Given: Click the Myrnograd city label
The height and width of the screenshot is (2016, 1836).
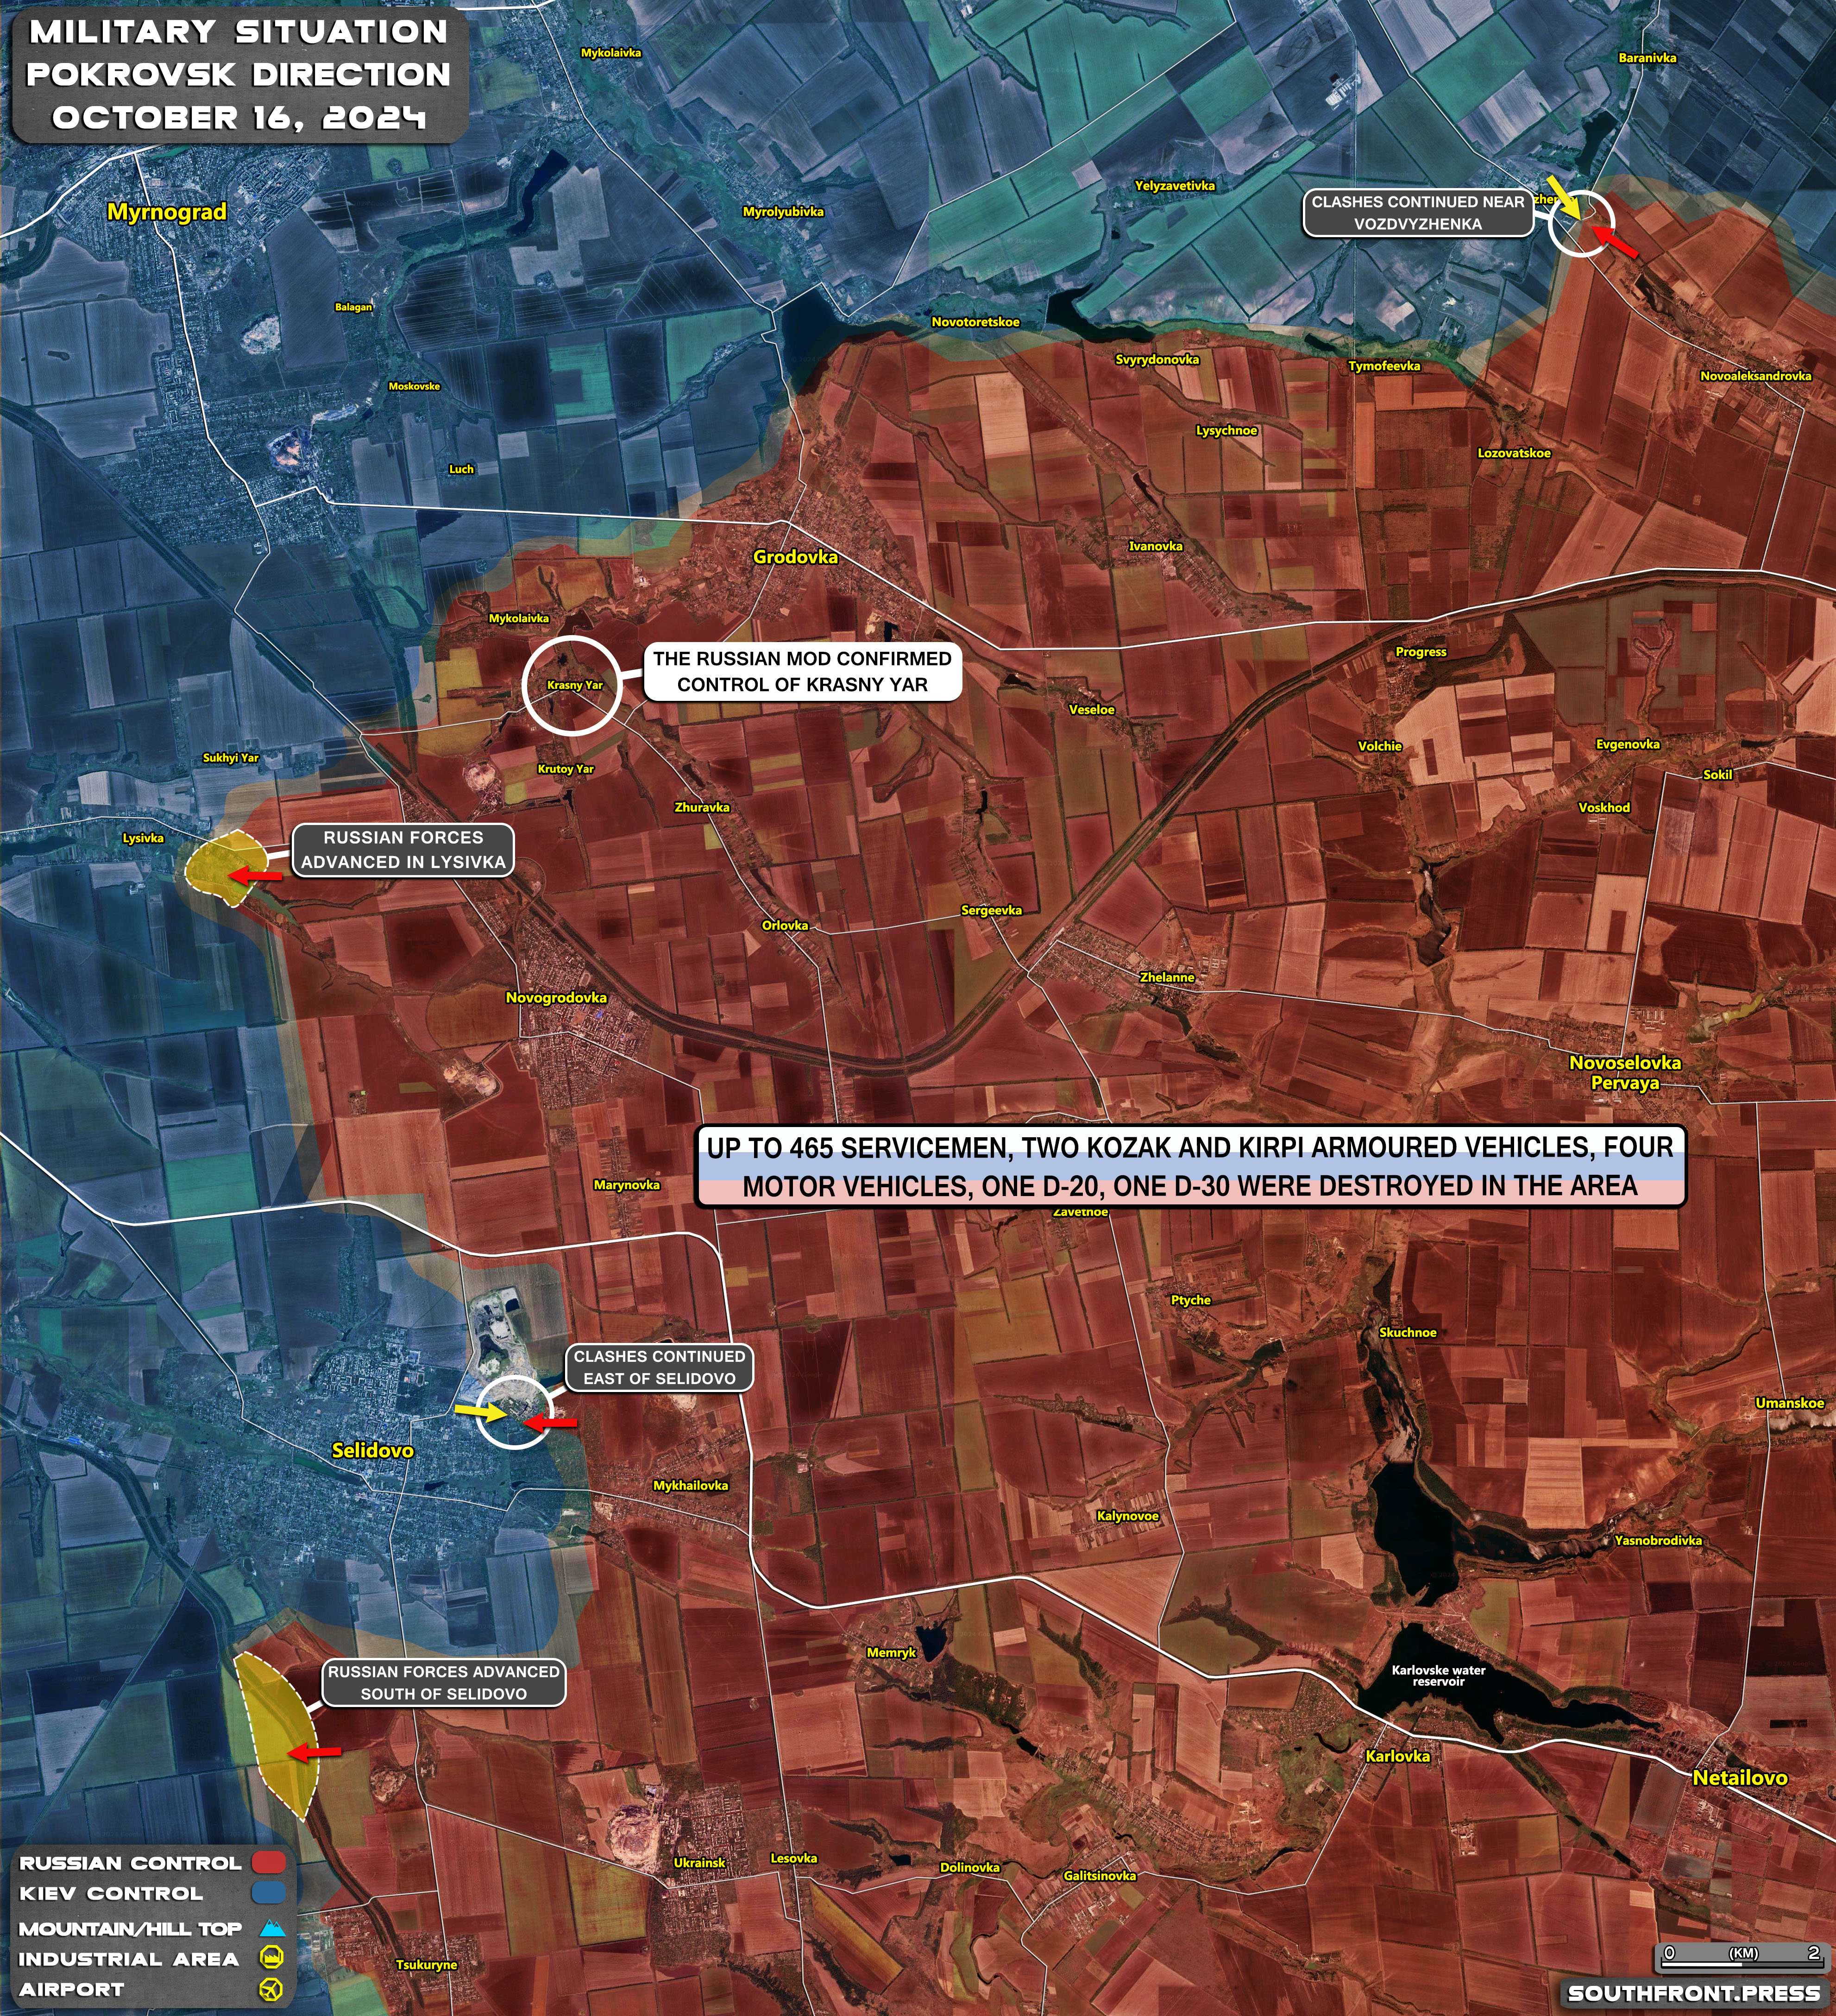Looking at the screenshot, I should point(167,212).
